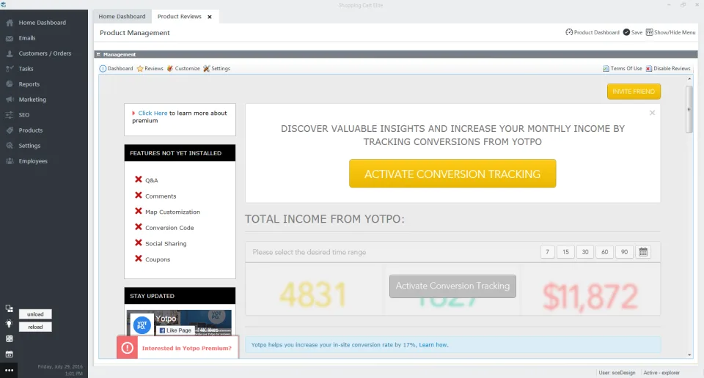Switch to the Home Dashboard tab

(122, 17)
